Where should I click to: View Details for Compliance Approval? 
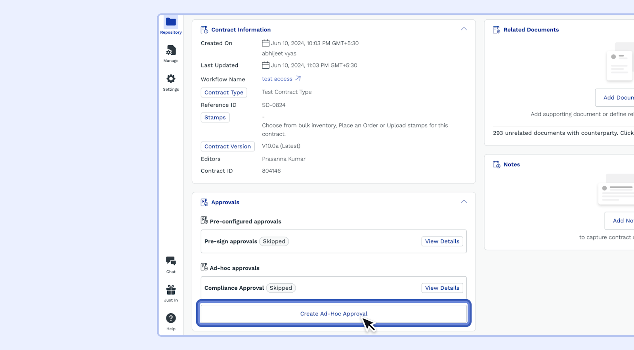(x=442, y=288)
